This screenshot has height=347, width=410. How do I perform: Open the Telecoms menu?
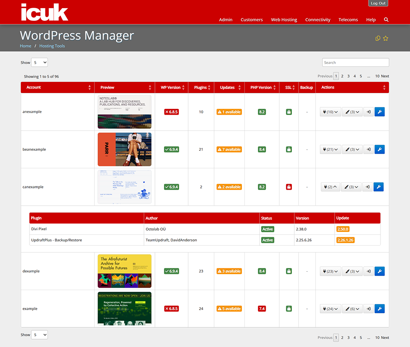tap(348, 20)
